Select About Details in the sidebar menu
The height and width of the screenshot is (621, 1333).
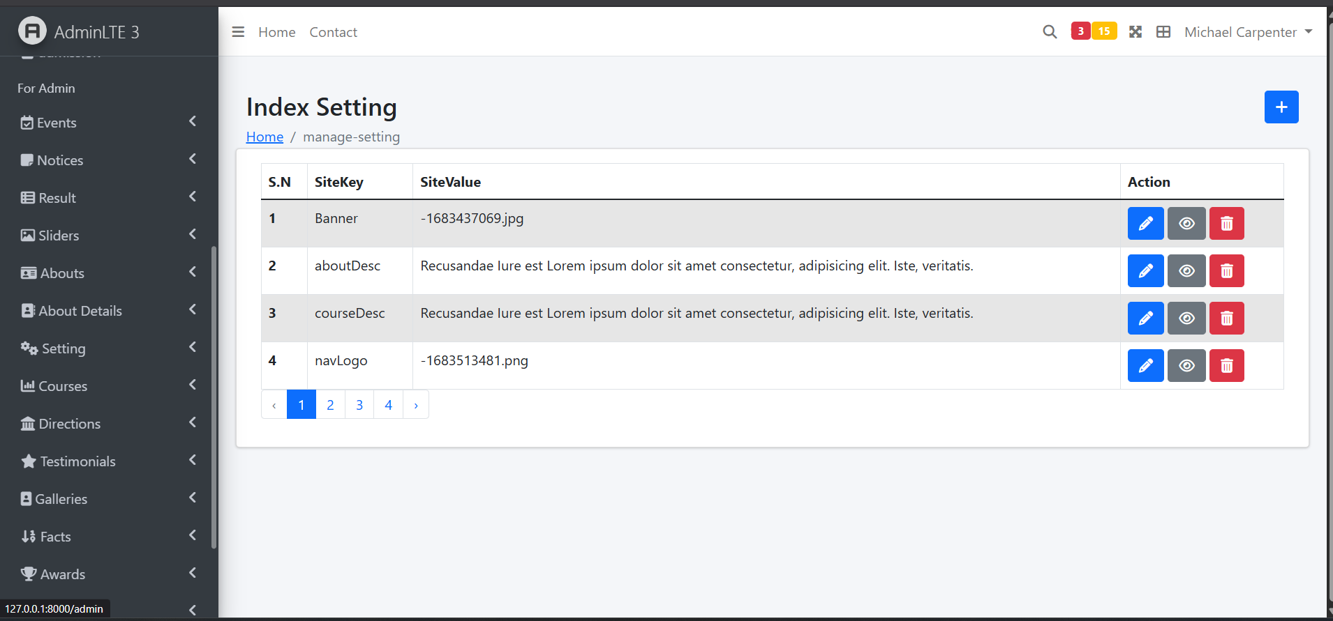(80, 311)
